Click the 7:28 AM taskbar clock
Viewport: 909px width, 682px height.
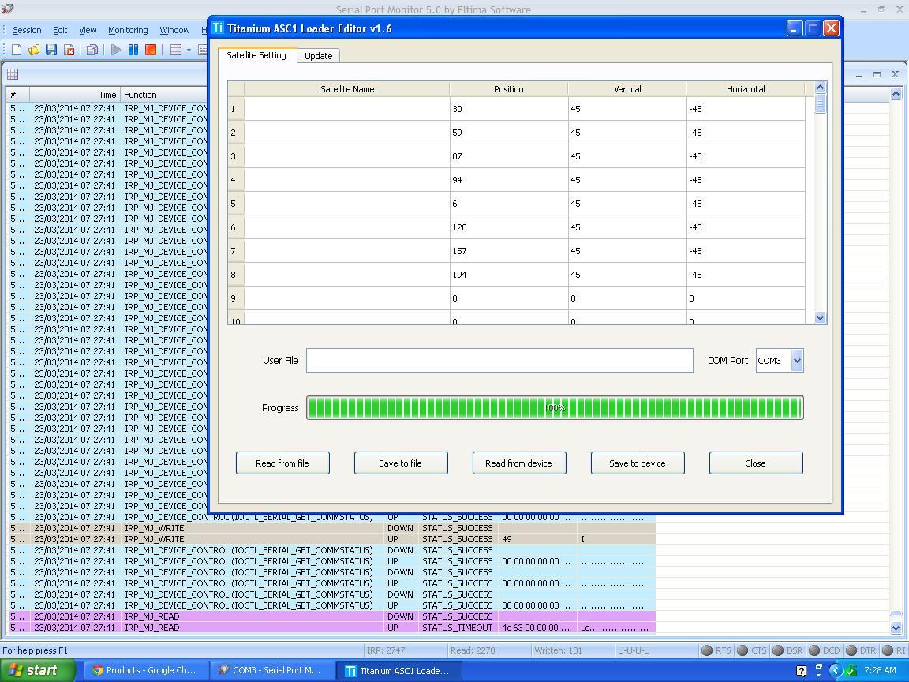tap(880, 671)
